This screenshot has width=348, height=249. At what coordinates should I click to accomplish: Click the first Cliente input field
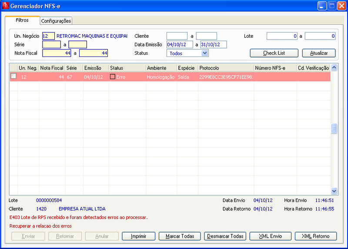(177, 36)
